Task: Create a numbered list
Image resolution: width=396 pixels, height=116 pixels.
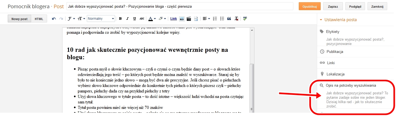Action: [x=215, y=19]
